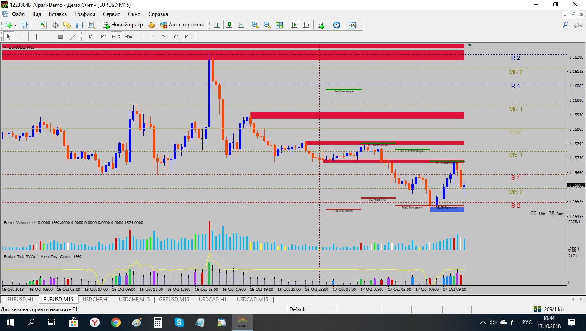586x331 pixels.
Task: Switch chart to line chart type
Action: coord(240,25)
